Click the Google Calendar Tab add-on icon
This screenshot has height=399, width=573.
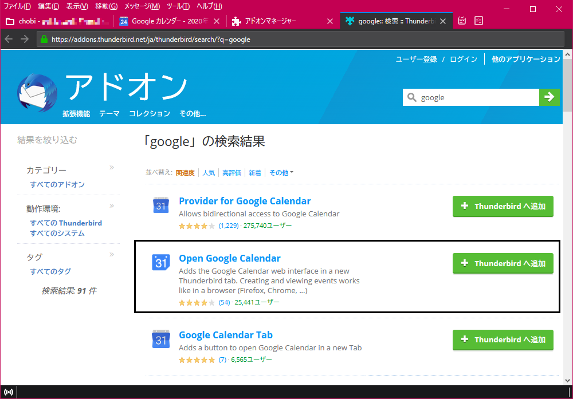(161, 339)
